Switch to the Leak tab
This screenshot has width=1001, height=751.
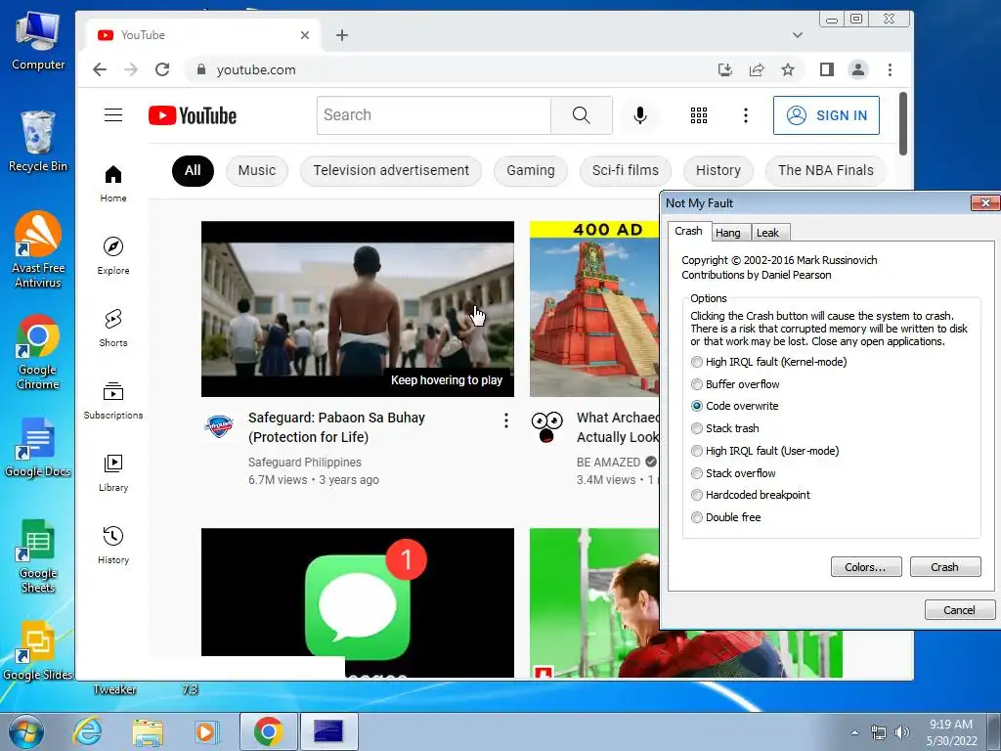pos(768,233)
